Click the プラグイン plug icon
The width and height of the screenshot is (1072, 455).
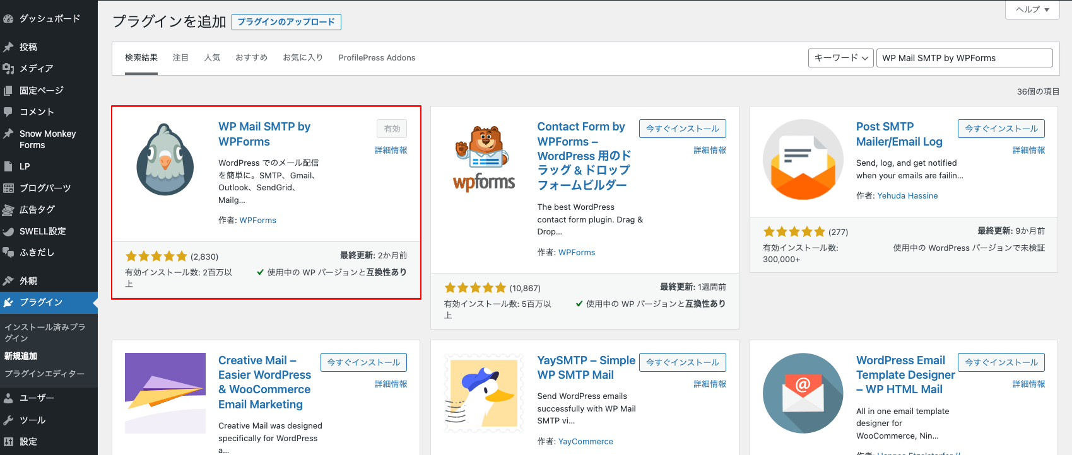(x=8, y=302)
